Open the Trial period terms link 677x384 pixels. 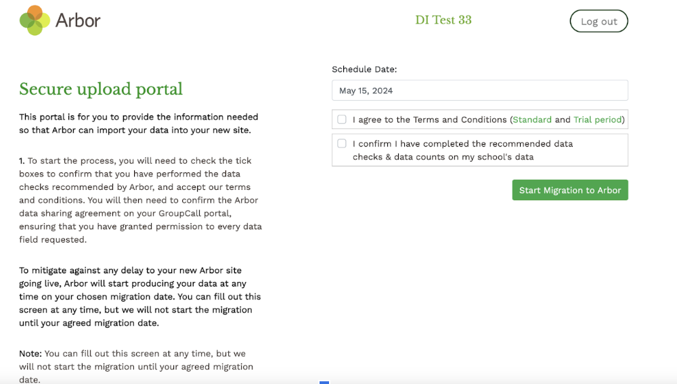point(597,120)
